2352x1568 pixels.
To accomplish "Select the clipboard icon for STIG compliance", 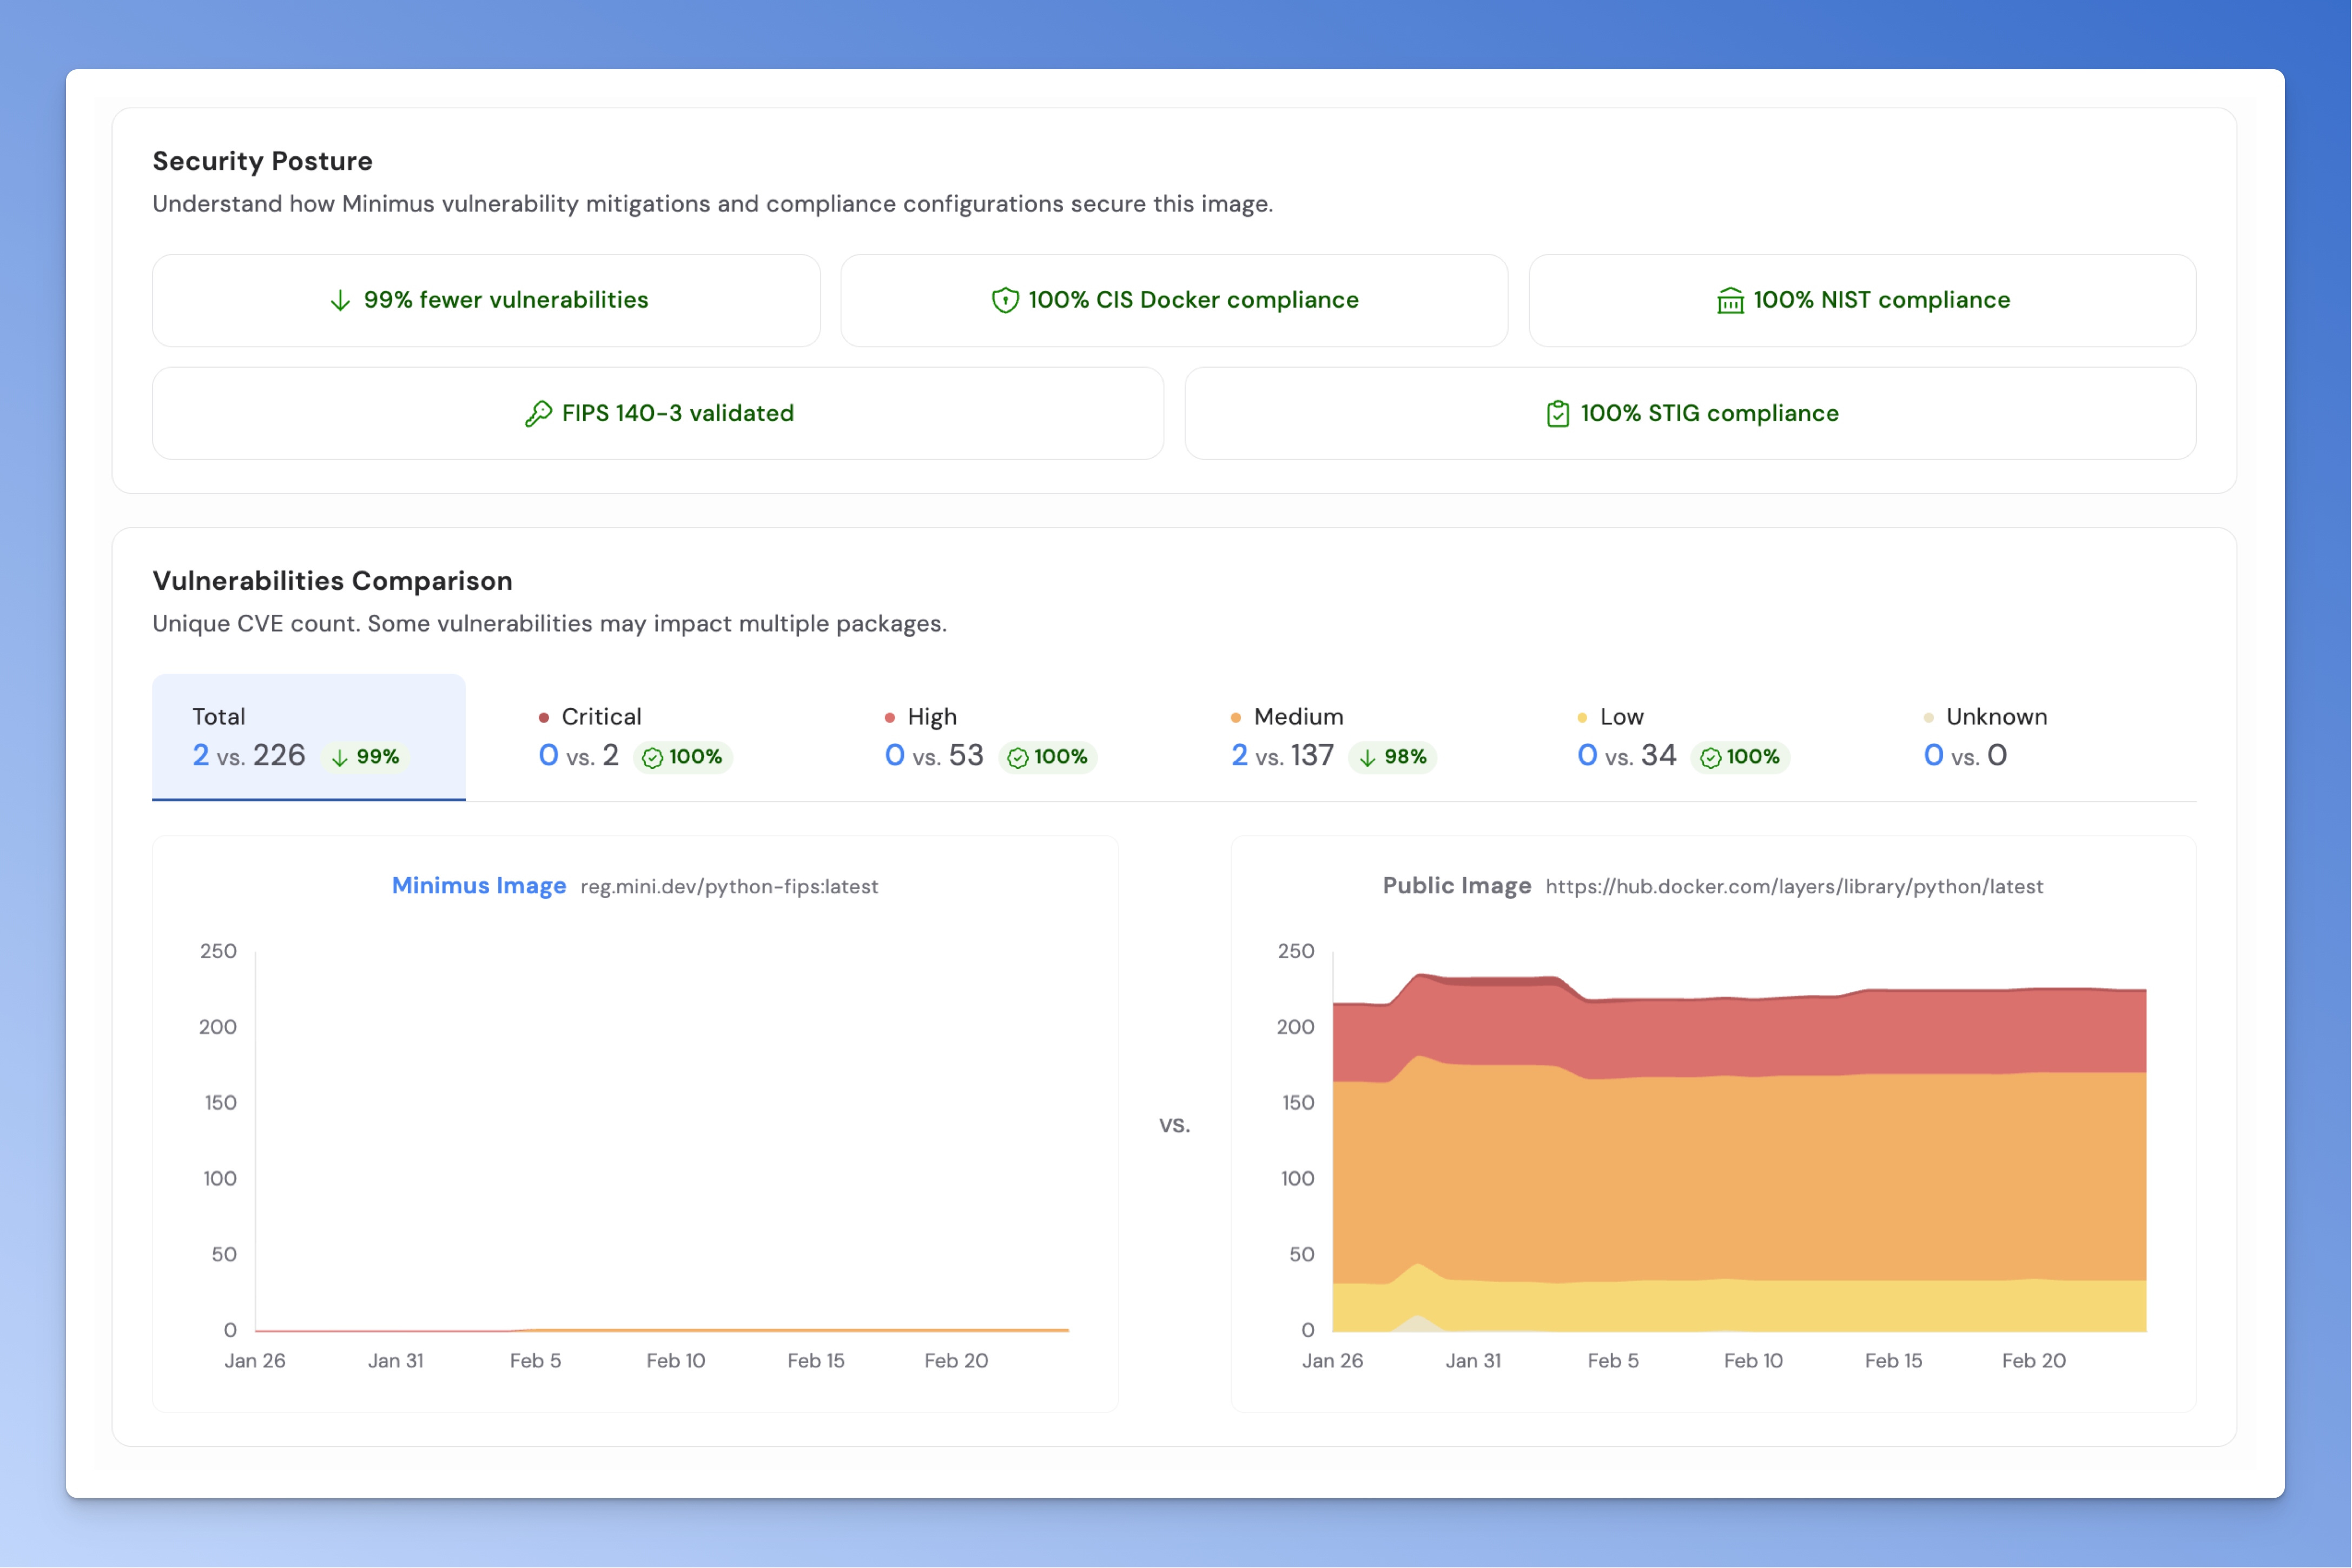I will pos(1558,413).
